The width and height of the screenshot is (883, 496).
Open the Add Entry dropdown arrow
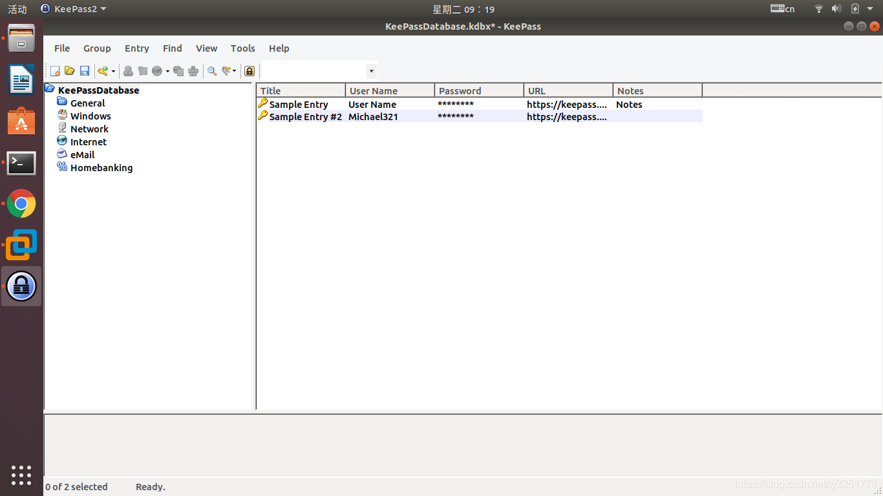point(113,72)
